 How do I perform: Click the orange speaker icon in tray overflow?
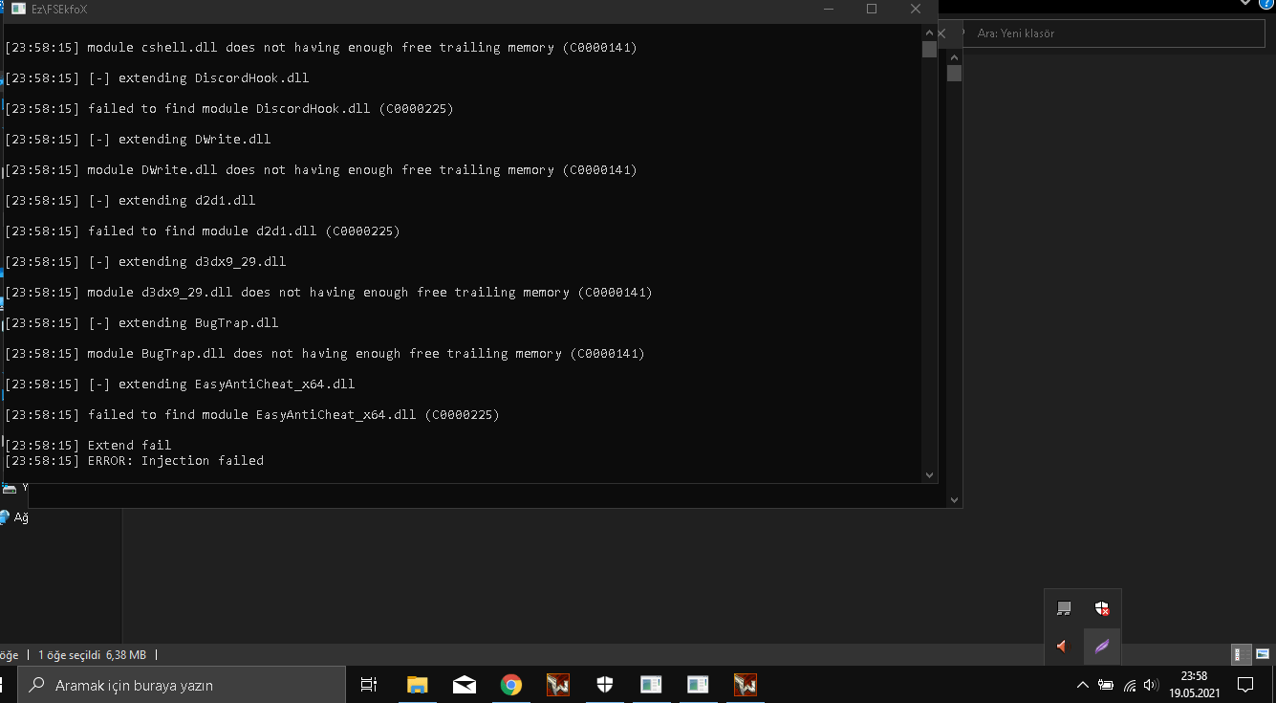click(x=1064, y=647)
